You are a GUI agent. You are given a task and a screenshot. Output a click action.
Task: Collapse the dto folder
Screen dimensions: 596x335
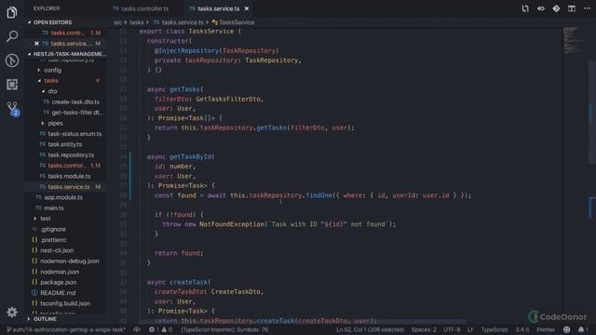click(52, 91)
